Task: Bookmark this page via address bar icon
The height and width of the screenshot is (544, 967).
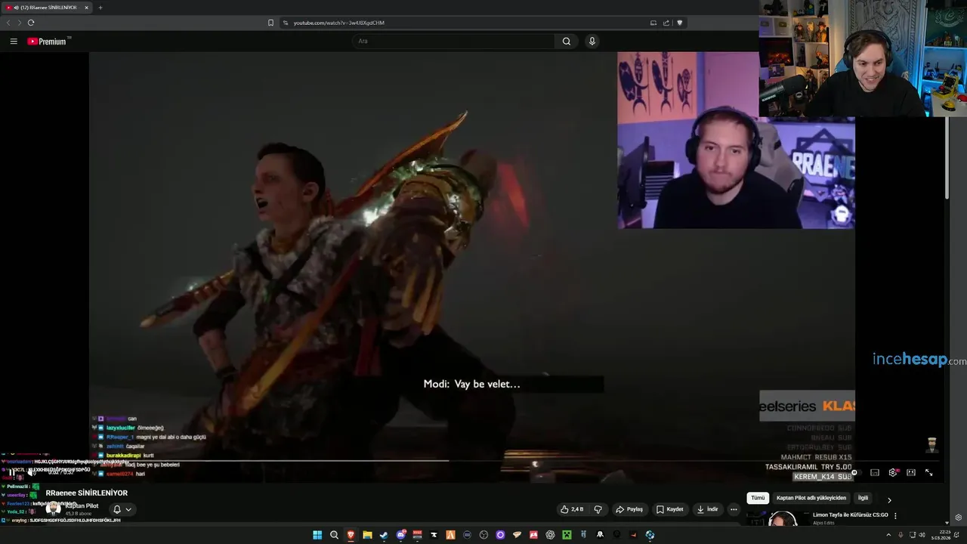Action: [270, 23]
